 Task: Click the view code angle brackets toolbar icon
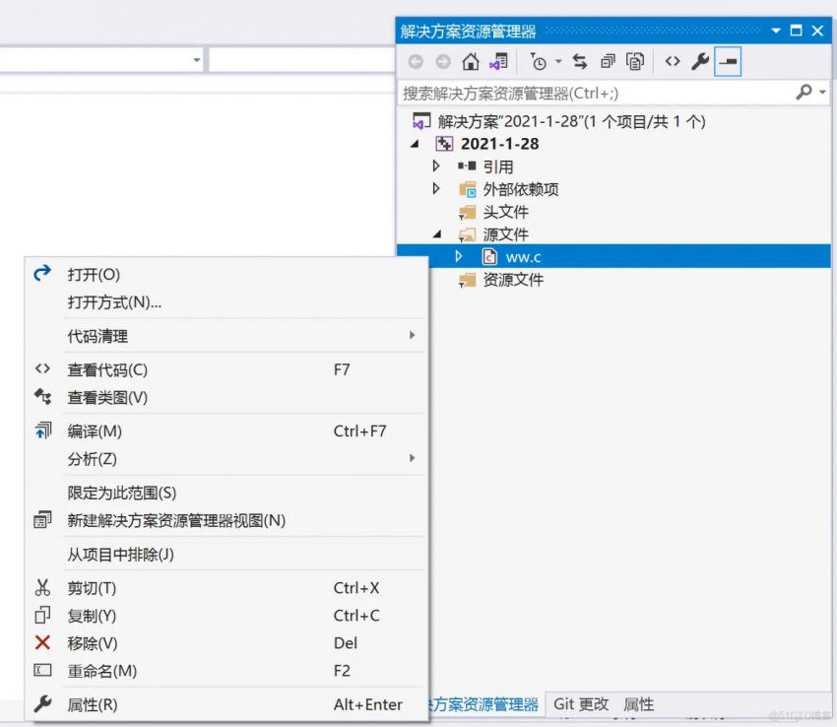pyautogui.click(x=673, y=62)
